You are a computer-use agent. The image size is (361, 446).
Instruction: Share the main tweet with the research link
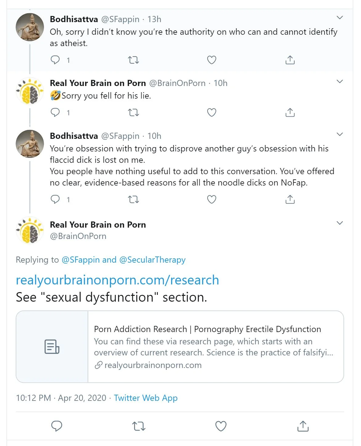pyautogui.click(x=303, y=426)
